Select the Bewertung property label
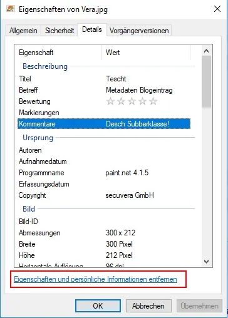 tap(34, 101)
